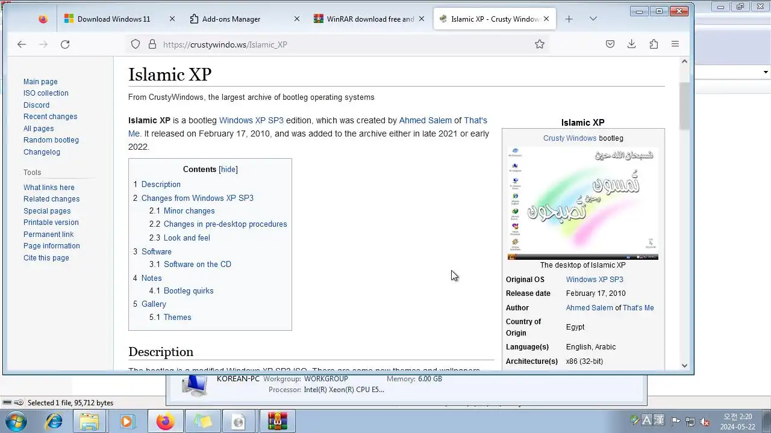Jump to 1 Description in contents
Viewport: 771px width, 433px height.
157,185
